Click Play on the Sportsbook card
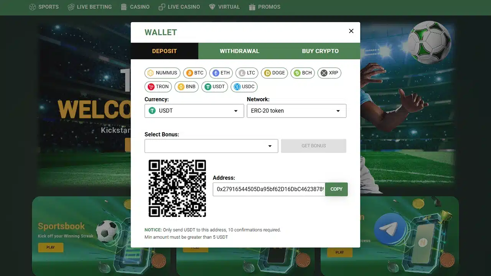 click(51, 248)
